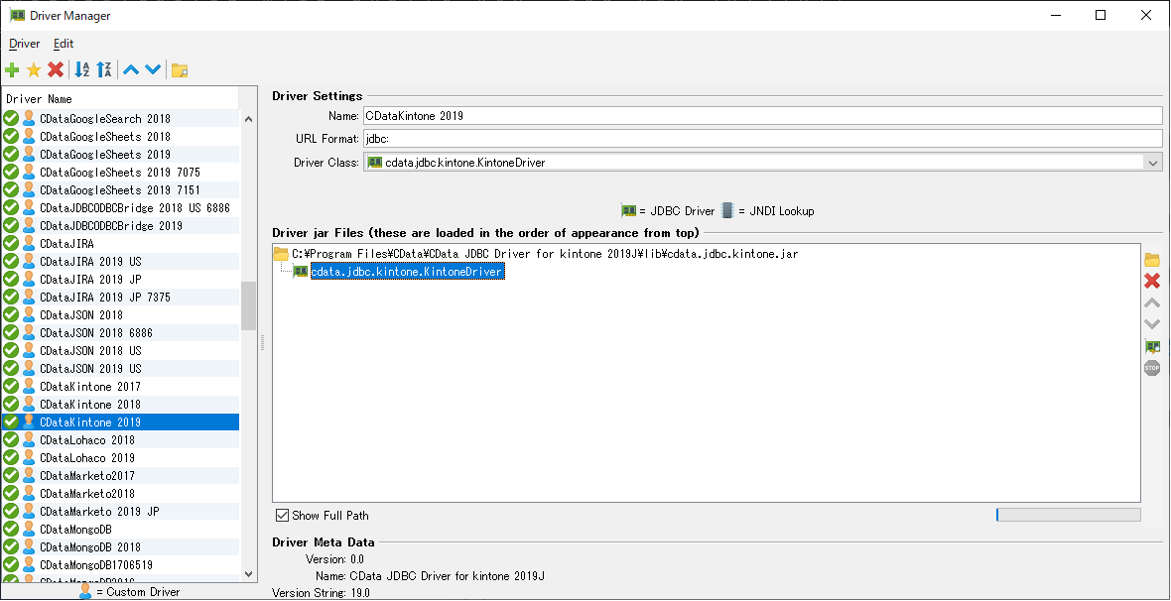Click the green check icon next to CDataJIRA
The image size is (1171, 601).
11,243
